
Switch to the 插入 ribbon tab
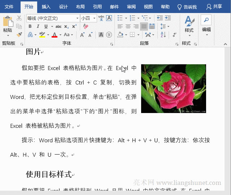pyautogui.click(x=46, y=6)
